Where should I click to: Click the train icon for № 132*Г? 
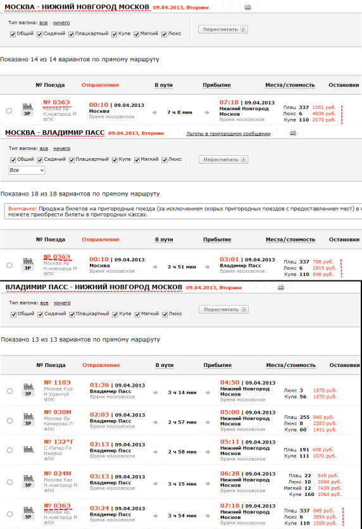pyautogui.click(x=28, y=450)
